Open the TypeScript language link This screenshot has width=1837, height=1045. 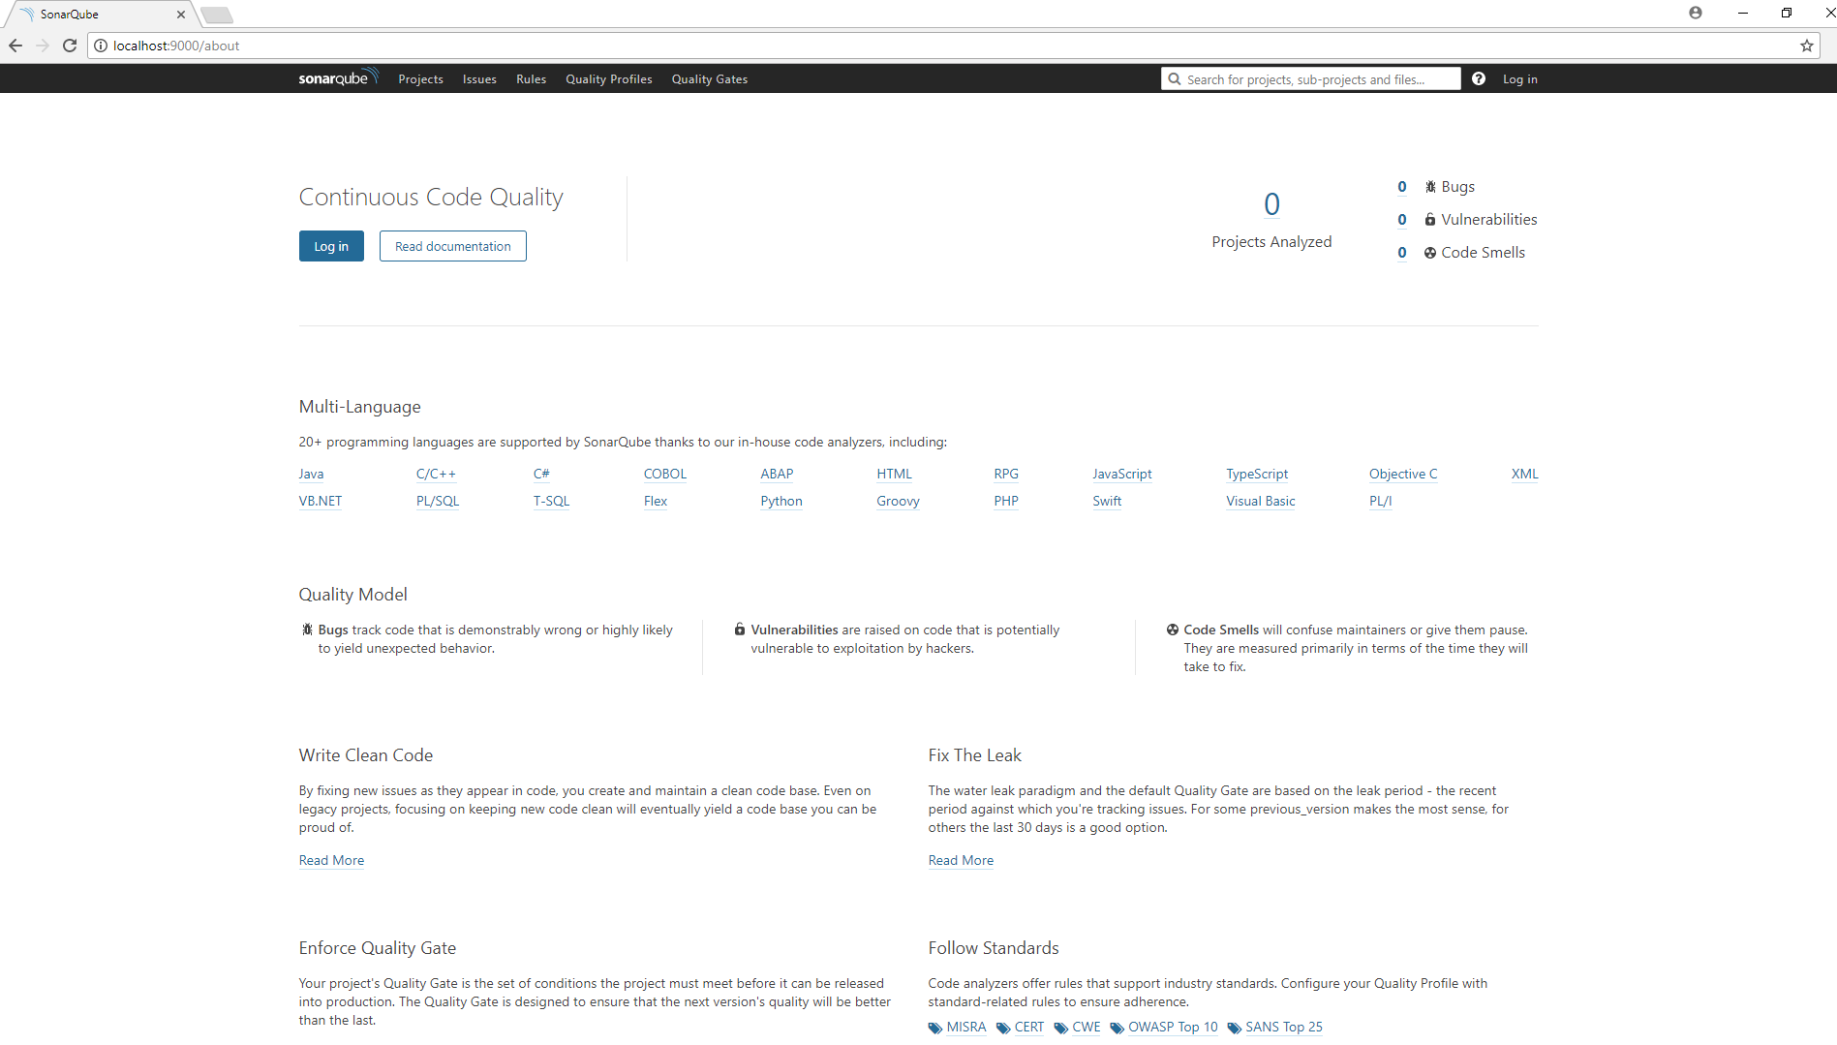(1257, 474)
